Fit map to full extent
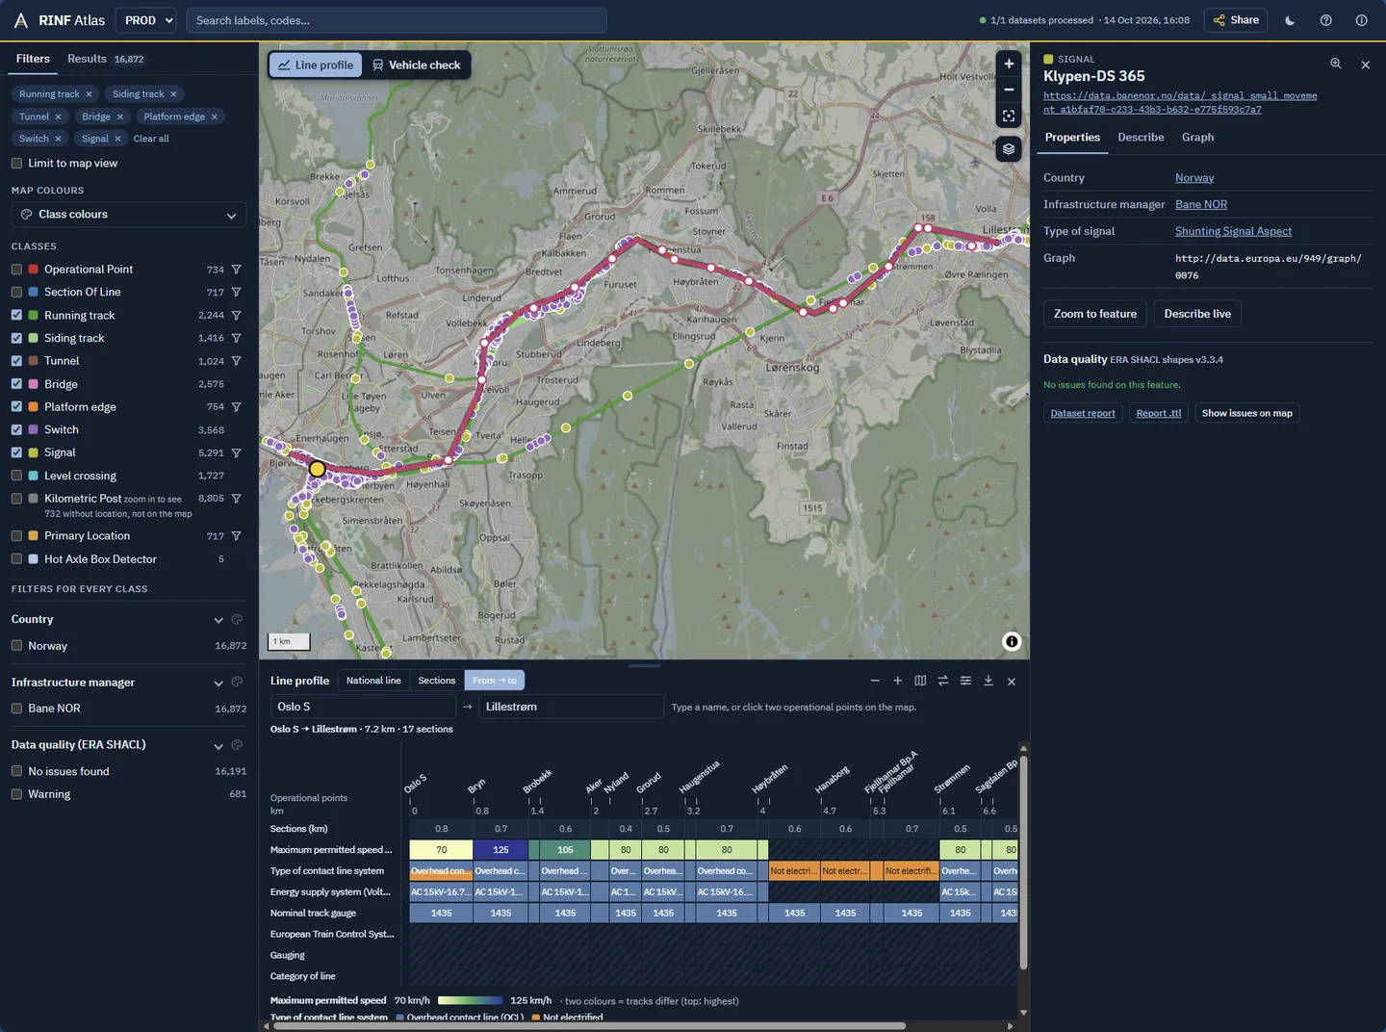 (x=1009, y=116)
